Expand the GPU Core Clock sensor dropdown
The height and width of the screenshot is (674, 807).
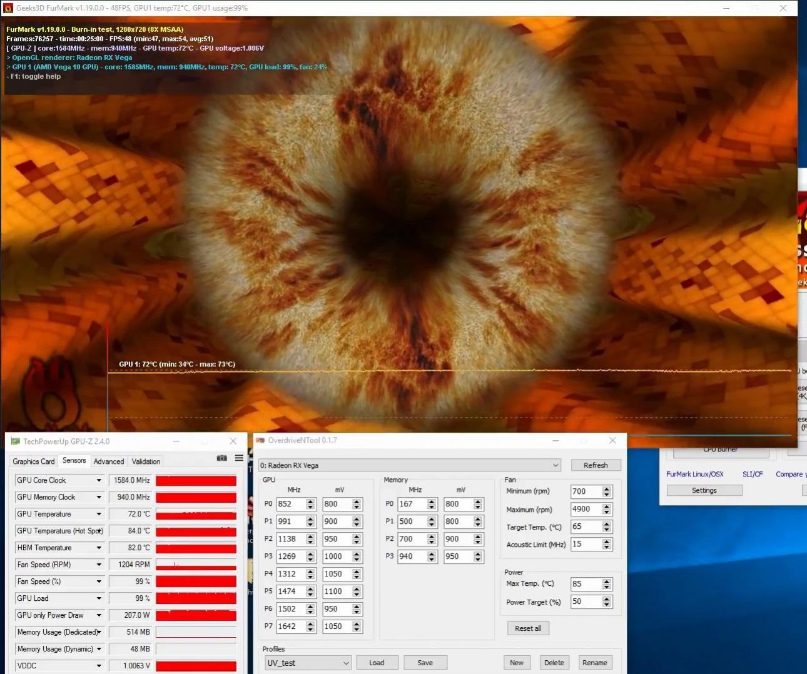pos(99,480)
